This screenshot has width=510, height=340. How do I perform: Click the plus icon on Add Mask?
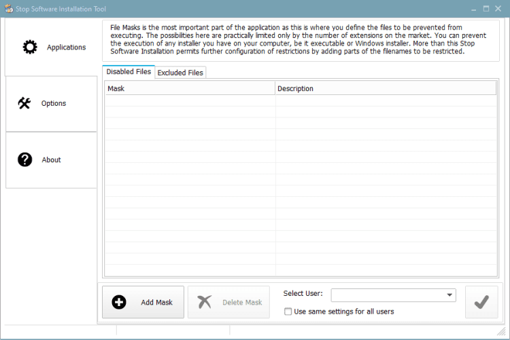point(119,302)
